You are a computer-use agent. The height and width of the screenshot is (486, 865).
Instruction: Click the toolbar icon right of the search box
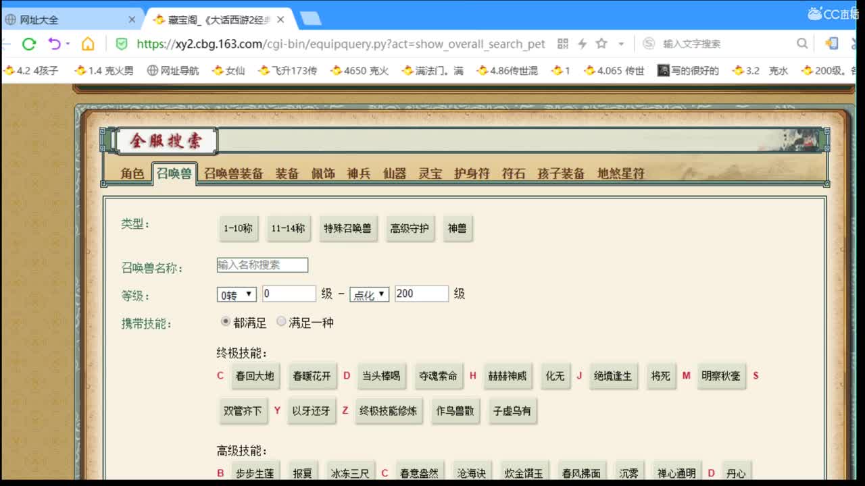click(x=832, y=44)
